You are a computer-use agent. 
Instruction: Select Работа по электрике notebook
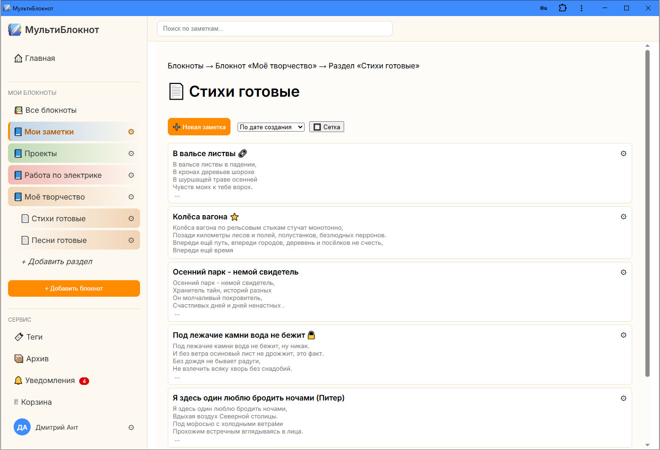(x=74, y=175)
